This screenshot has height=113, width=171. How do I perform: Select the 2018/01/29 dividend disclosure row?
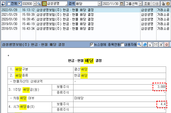(85, 28)
